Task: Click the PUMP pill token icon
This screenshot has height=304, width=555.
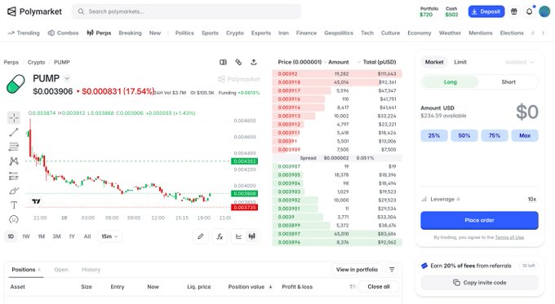Action: click(x=16, y=84)
